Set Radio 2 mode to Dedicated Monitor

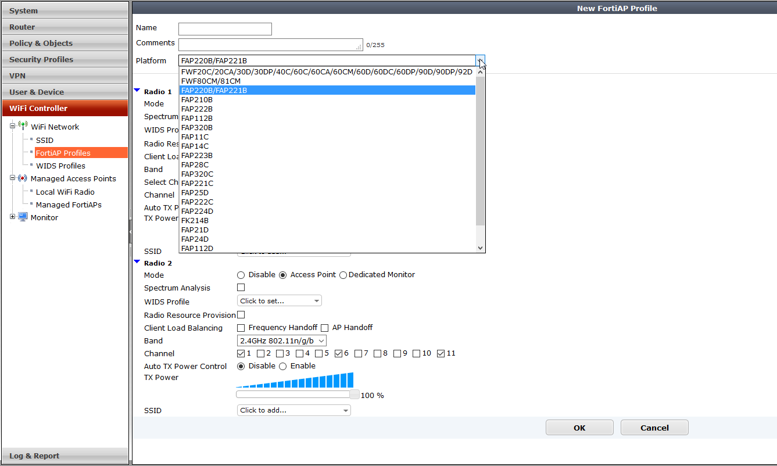[343, 275]
